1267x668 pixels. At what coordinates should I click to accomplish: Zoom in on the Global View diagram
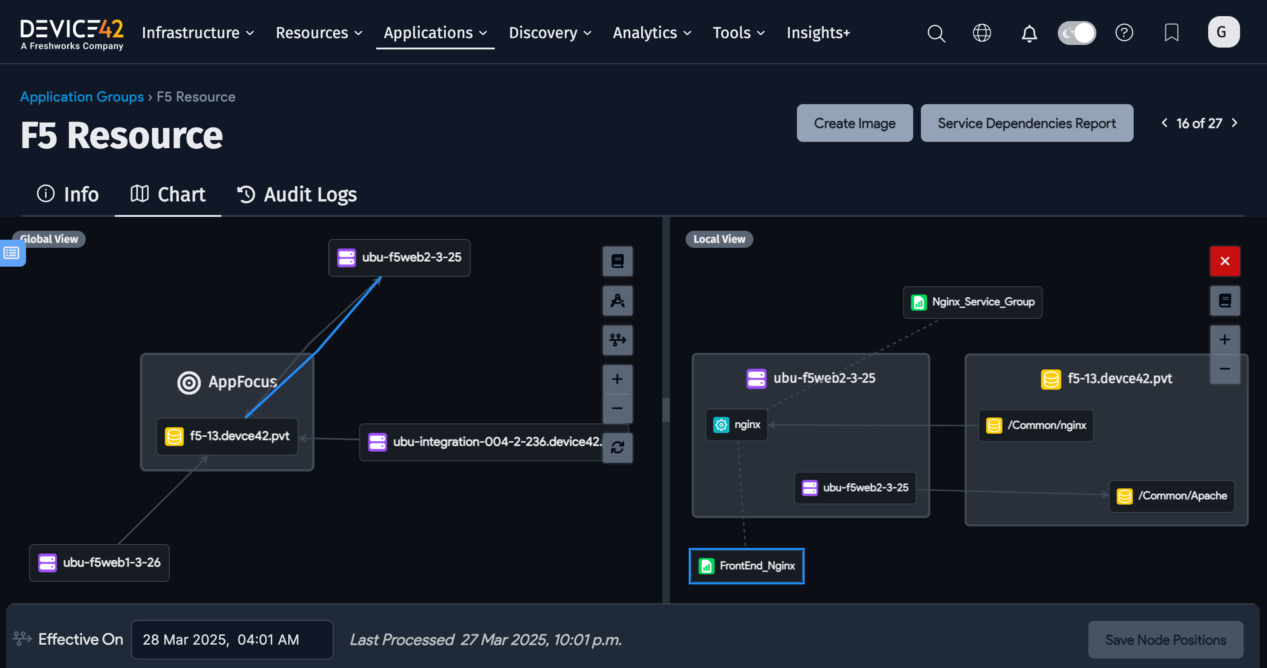617,378
